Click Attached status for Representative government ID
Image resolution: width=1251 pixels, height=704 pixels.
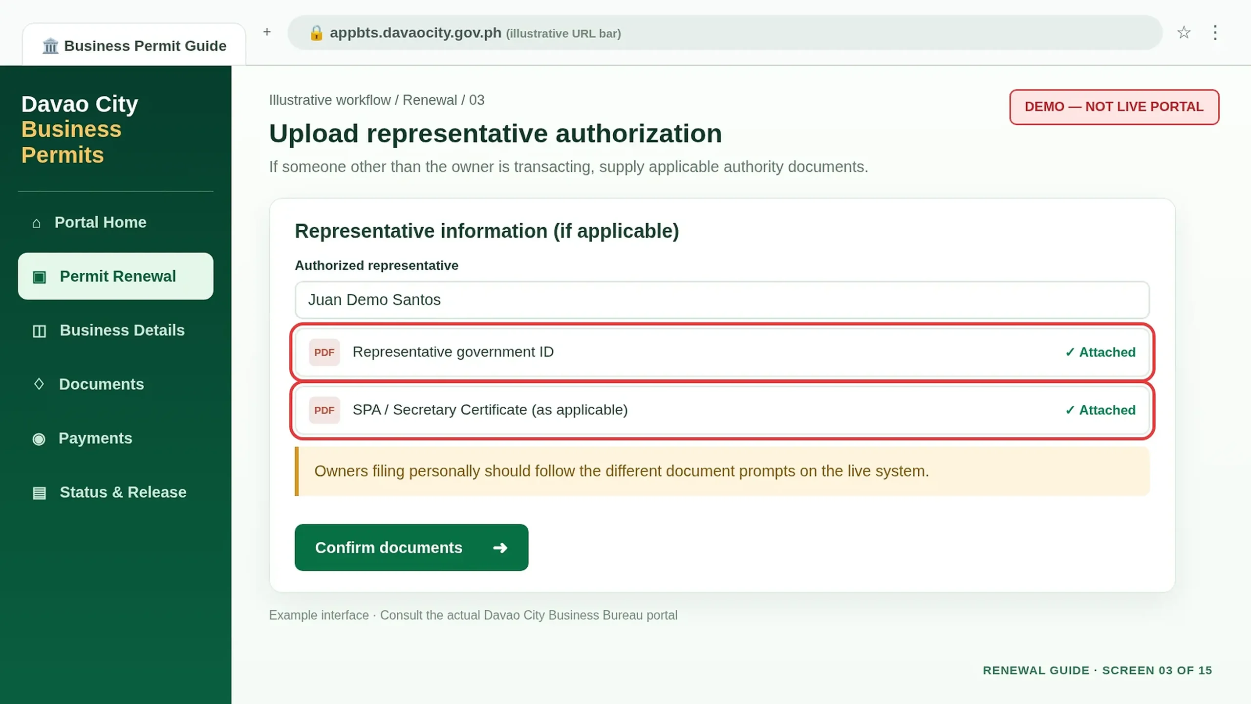1100,352
